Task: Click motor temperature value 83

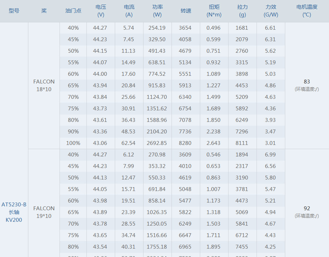Action: (307, 81)
